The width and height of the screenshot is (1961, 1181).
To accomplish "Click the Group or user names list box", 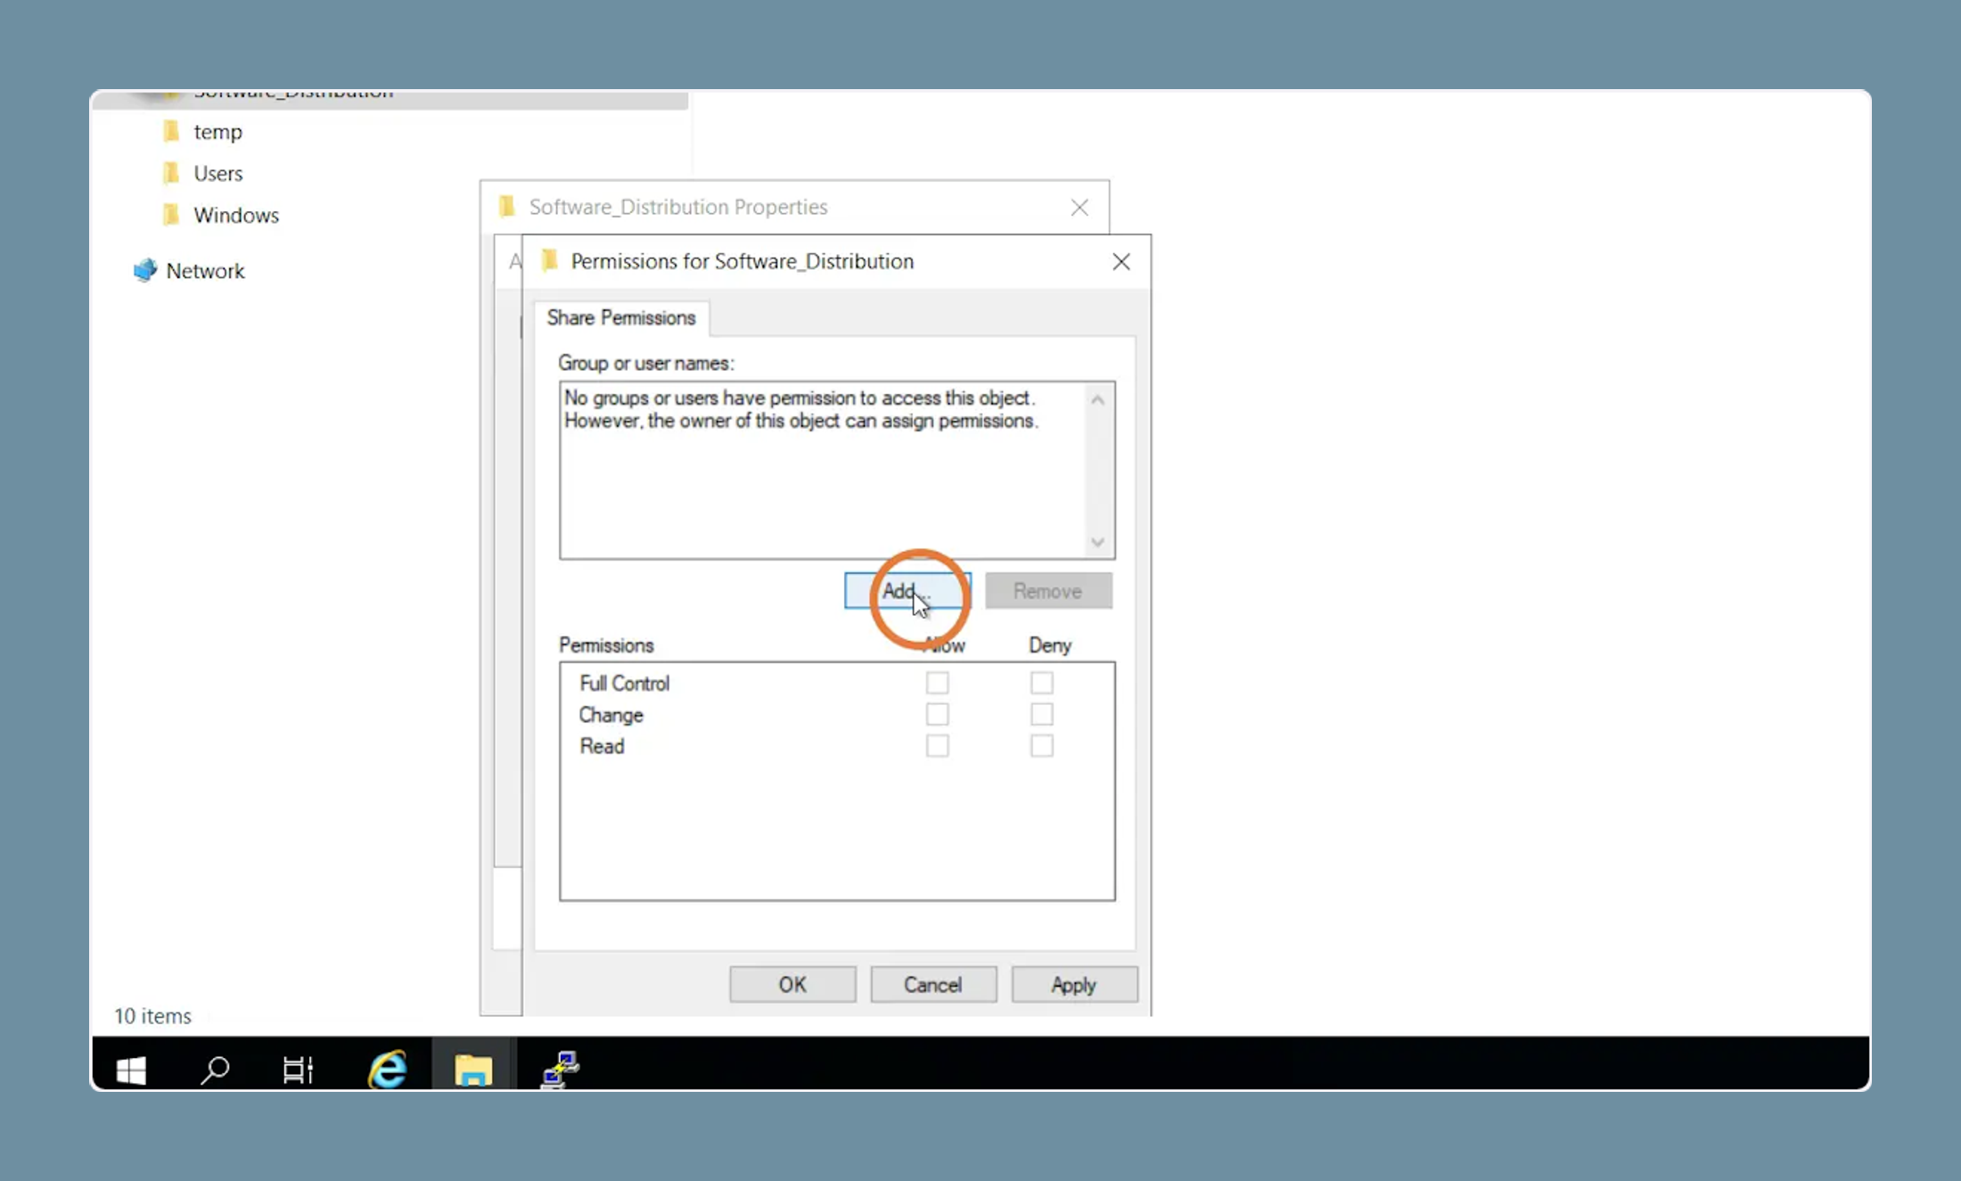I will [x=836, y=470].
